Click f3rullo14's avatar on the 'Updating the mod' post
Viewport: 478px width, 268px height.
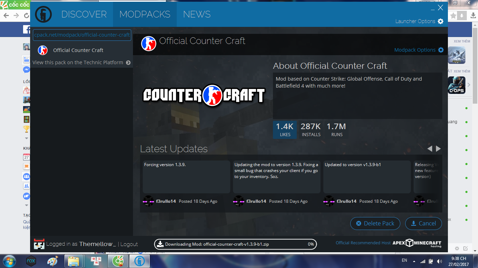[x=239, y=201]
